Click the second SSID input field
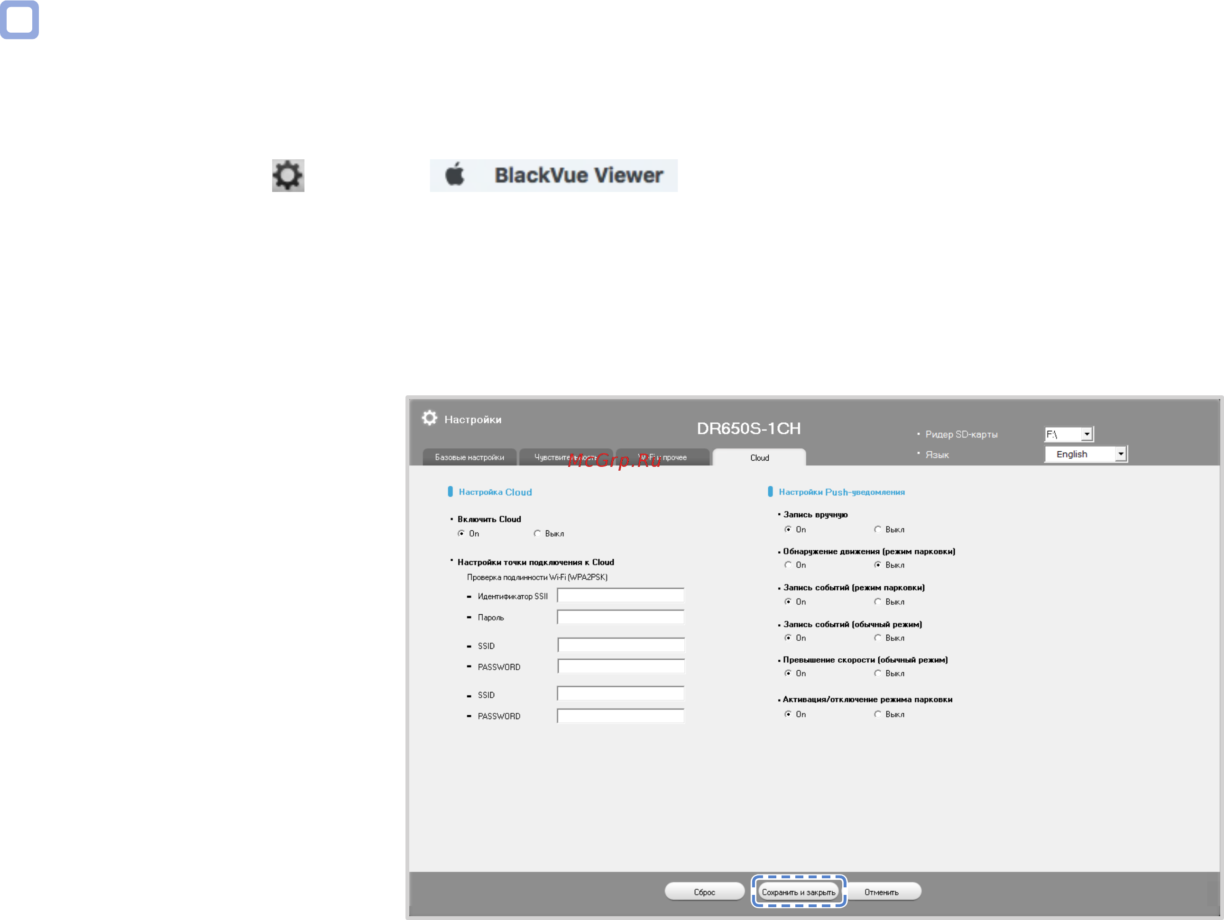The height and width of the screenshot is (920, 1224). pos(621,645)
